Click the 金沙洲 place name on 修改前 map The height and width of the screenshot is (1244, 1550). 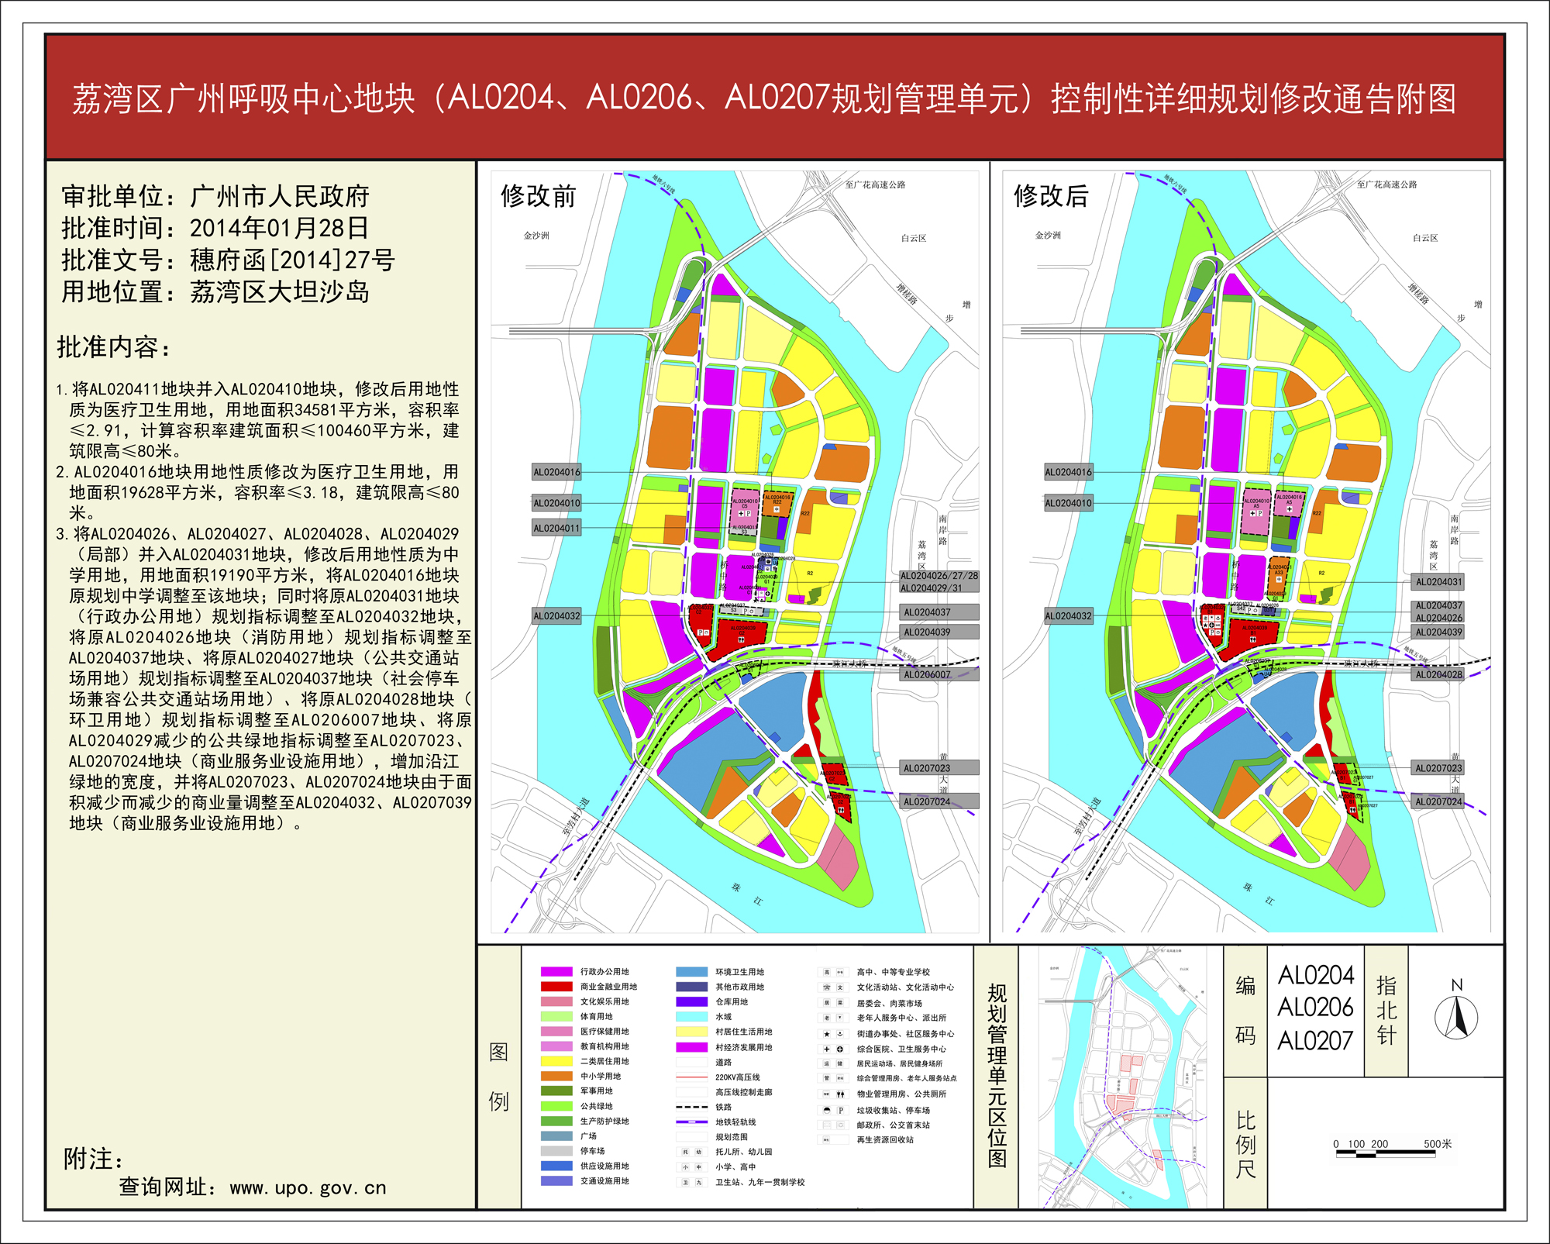click(x=536, y=235)
